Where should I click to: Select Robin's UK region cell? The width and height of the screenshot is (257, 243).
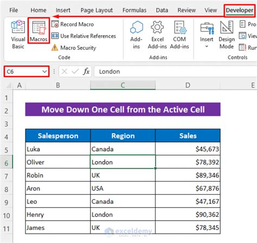123,175
